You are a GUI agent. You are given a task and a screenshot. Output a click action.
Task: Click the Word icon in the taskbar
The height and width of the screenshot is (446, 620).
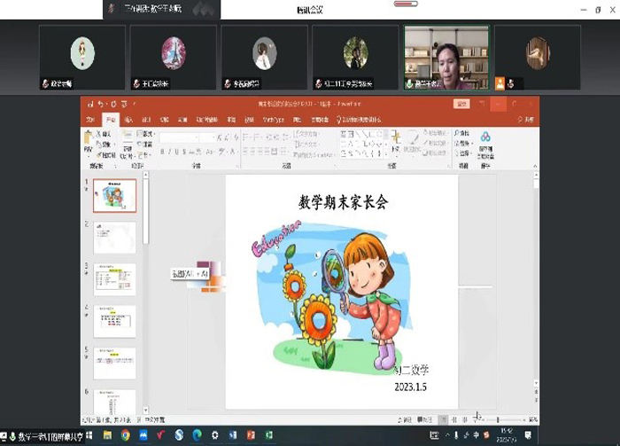(x=232, y=435)
